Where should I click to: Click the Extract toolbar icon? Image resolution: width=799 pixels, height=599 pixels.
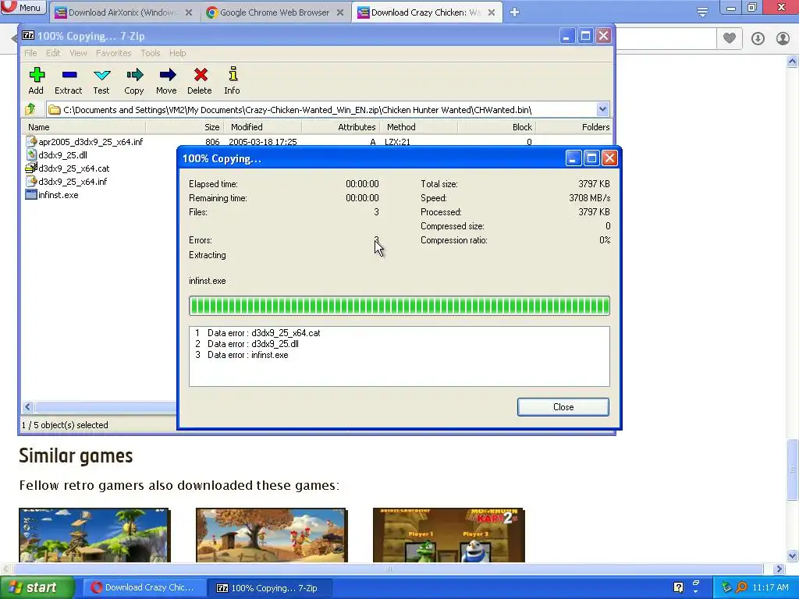69,80
